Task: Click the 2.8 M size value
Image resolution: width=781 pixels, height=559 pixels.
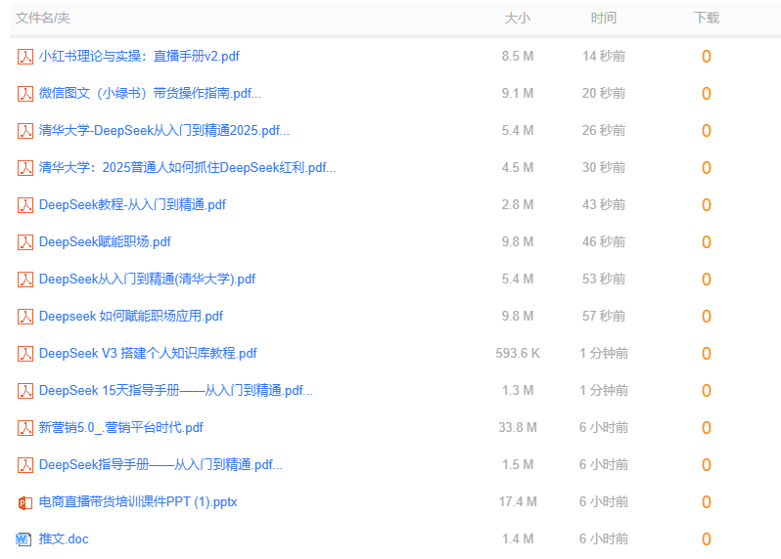Action: click(x=518, y=205)
